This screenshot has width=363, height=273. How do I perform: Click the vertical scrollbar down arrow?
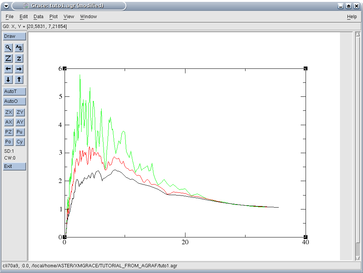click(x=358, y=258)
